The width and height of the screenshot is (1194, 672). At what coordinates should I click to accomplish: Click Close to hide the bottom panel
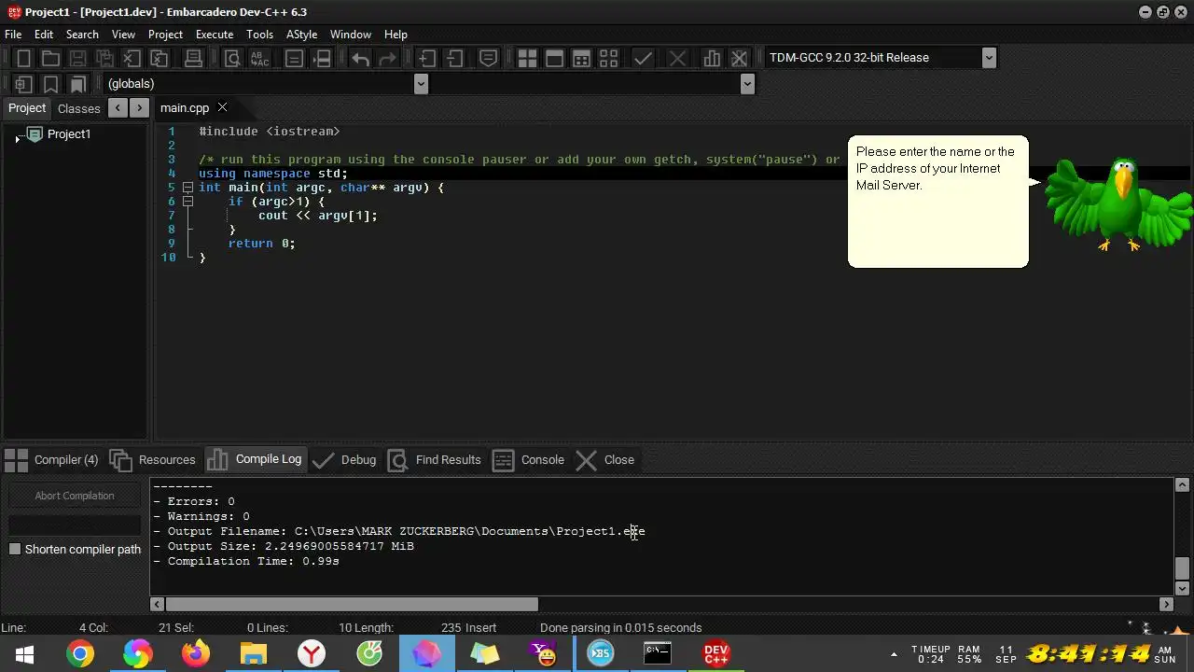(605, 459)
